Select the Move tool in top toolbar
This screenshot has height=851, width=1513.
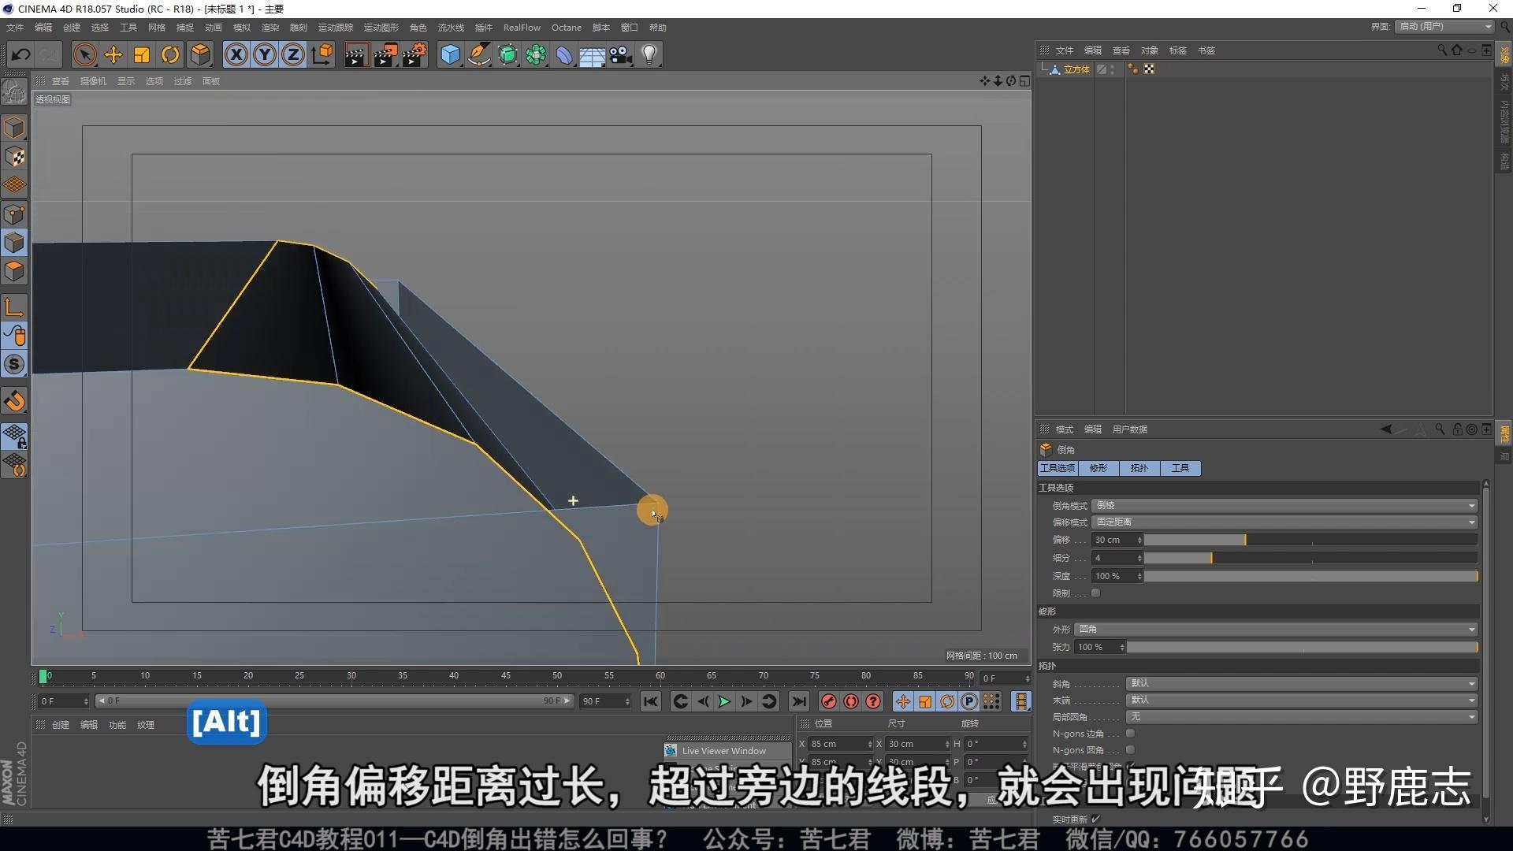click(113, 54)
